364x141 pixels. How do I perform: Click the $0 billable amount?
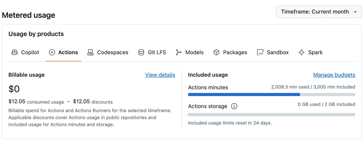14,89
